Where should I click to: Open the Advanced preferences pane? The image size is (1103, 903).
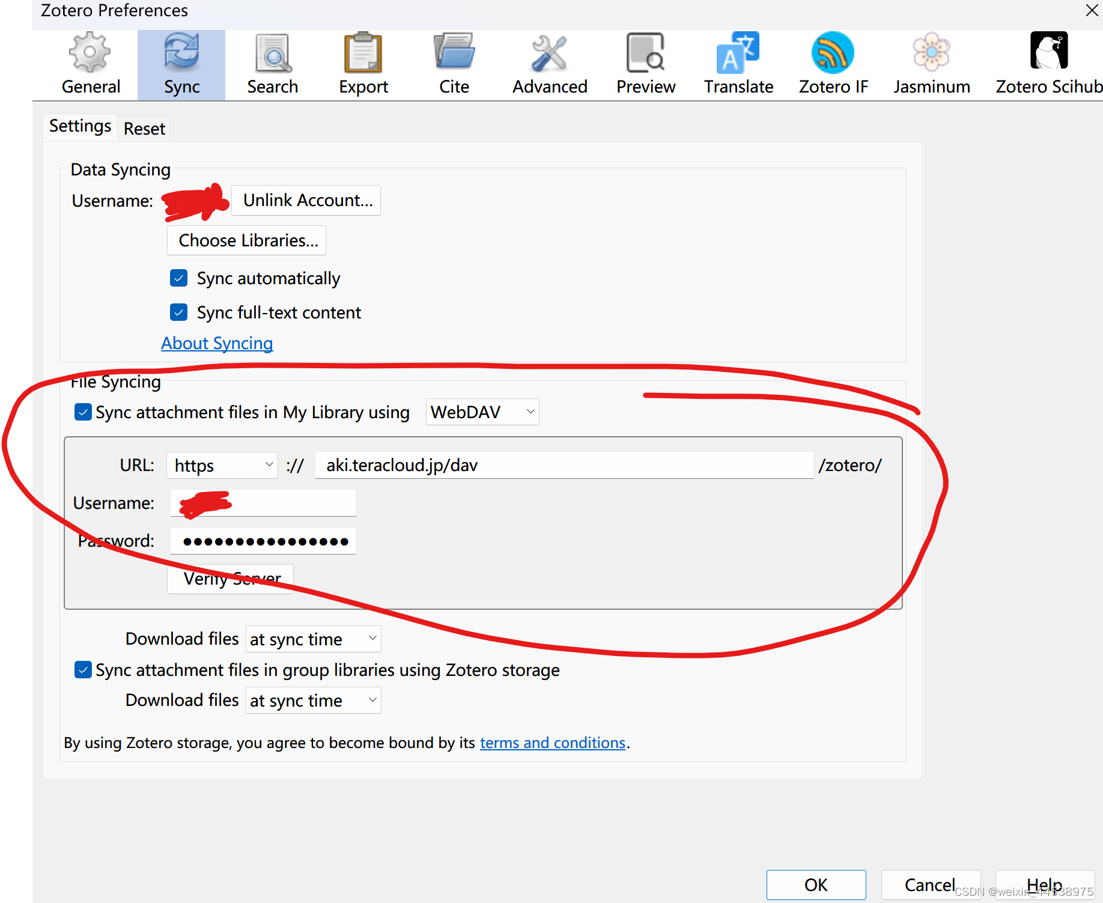(x=550, y=65)
